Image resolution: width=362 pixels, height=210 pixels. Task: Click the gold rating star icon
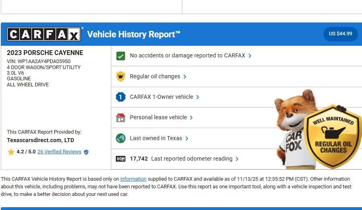coord(11,152)
